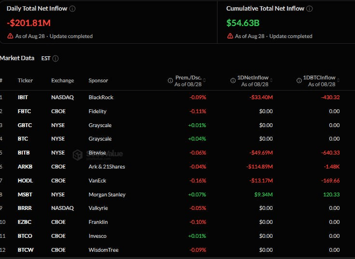Viewport: 355px width, 259px height.
Task: Click the Ark & 21Shares sponsor name
Action: click(x=107, y=167)
